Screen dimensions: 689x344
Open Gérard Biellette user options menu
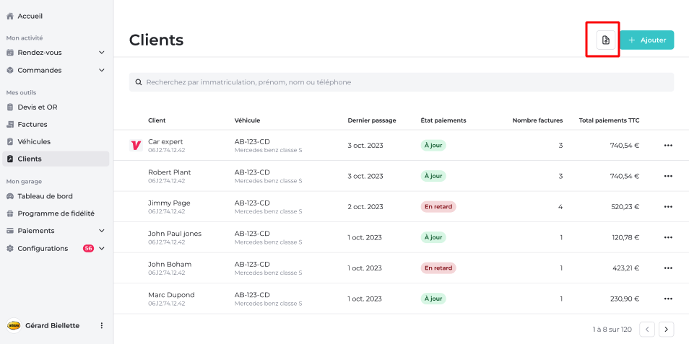point(101,326)
